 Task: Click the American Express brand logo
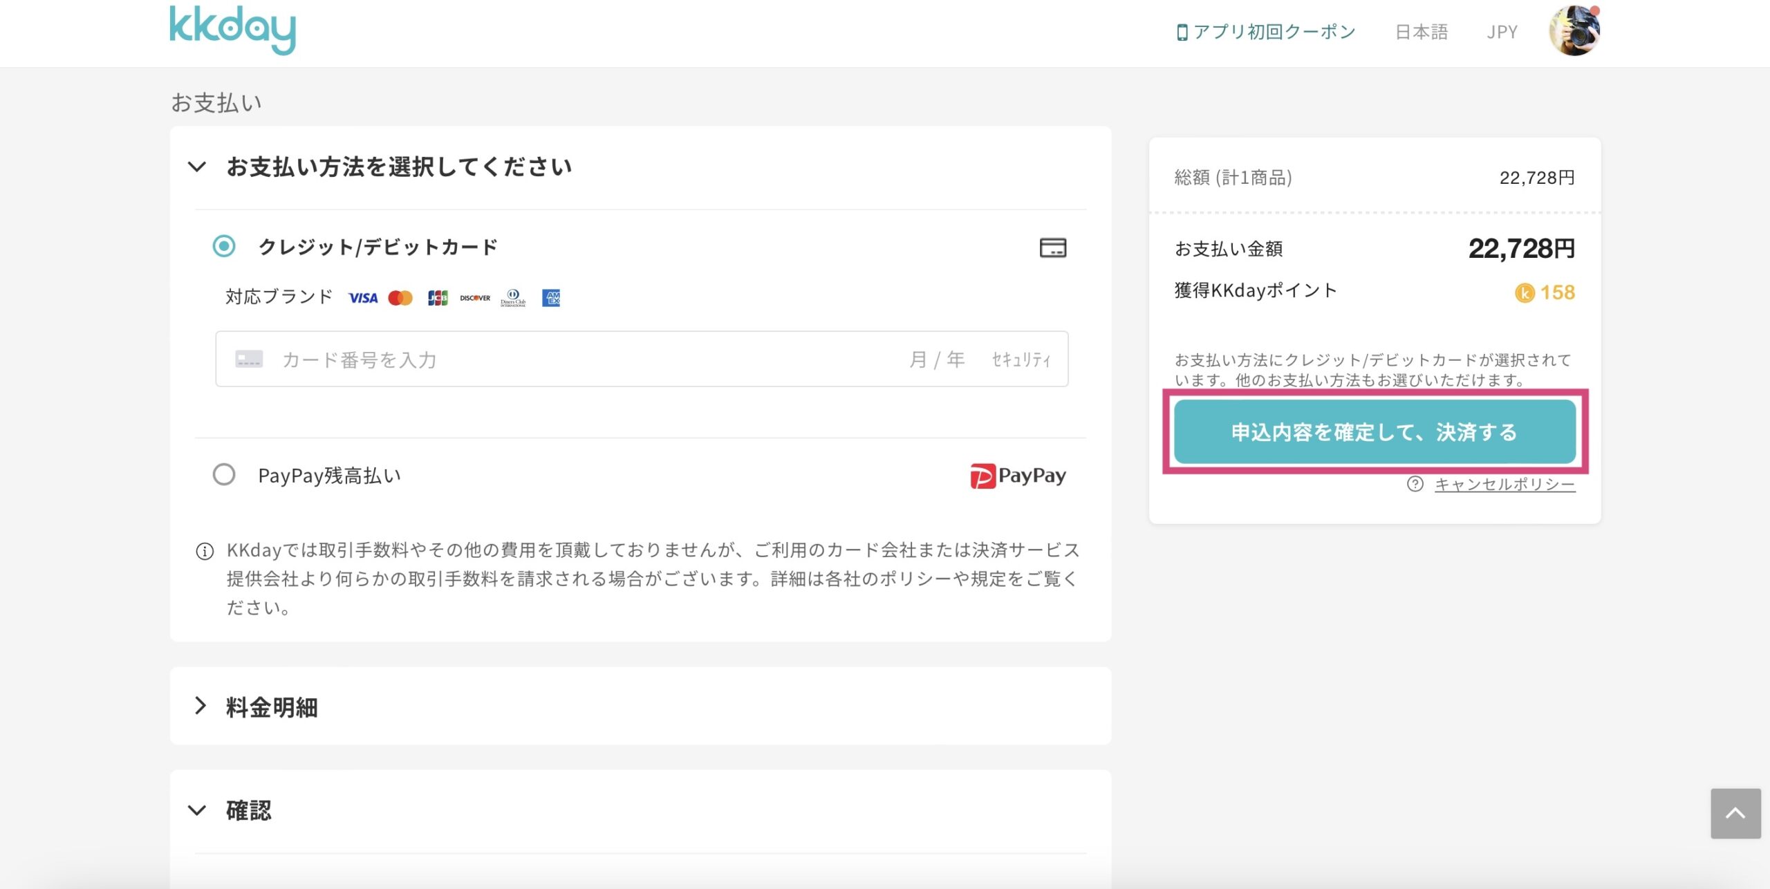point(551,298)
